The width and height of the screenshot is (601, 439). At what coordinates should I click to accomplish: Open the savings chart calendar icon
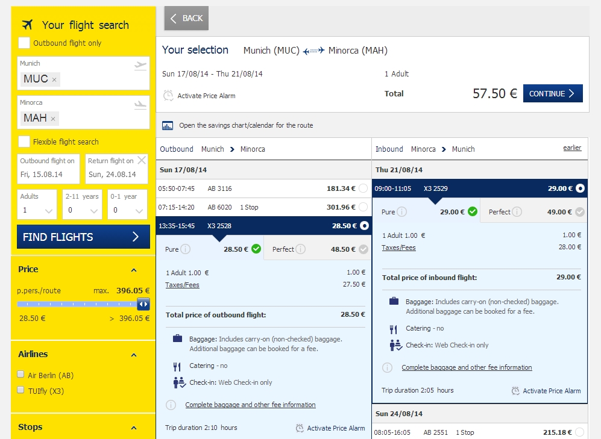pos(168,125)
